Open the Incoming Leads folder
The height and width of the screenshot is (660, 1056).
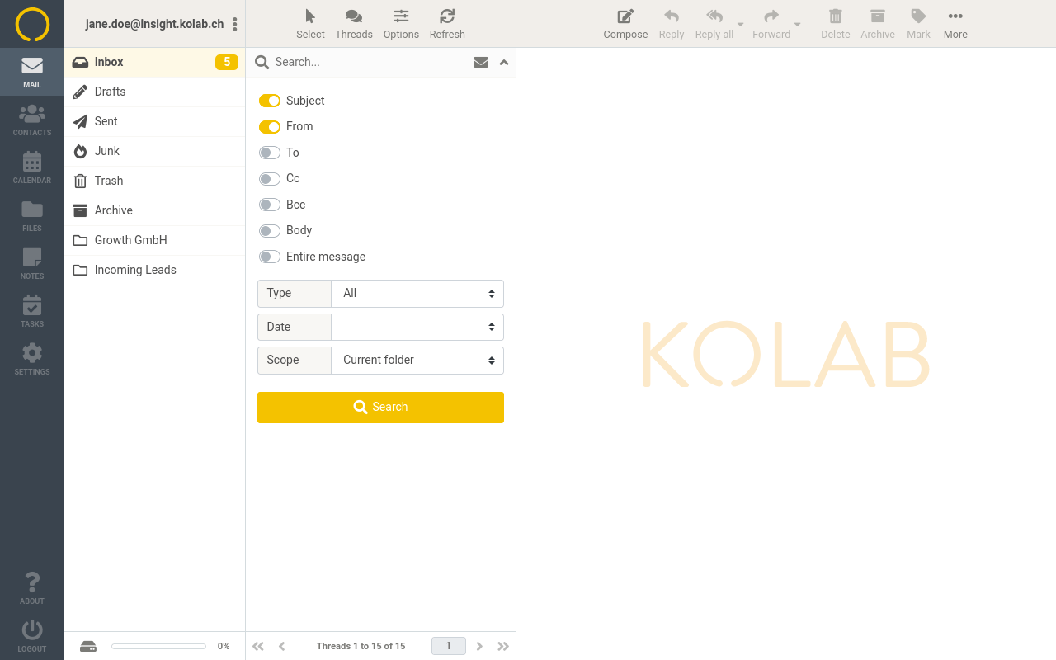[x=155, y=270]
